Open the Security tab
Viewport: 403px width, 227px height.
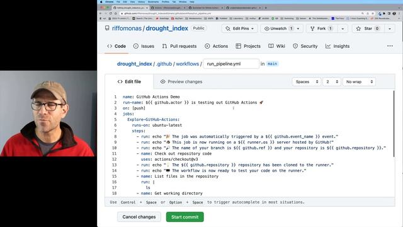305,46
